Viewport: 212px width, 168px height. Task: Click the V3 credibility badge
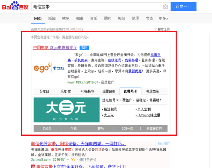[73, 159]
